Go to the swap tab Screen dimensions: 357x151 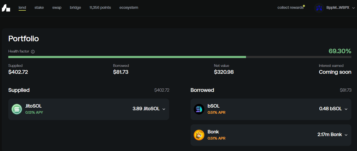coord(57,7)
